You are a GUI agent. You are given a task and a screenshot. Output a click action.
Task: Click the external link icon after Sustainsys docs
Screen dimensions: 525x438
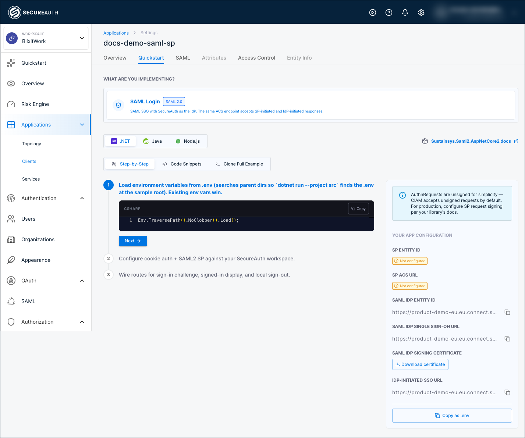point(516,141)
